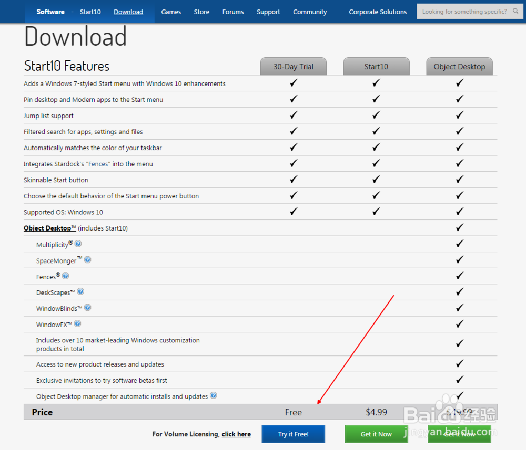This screenshot has width=526, height=450.
Task: Click 'Choose the default behavior' row text
Action: pyautogui.click(x=111, y=196)
